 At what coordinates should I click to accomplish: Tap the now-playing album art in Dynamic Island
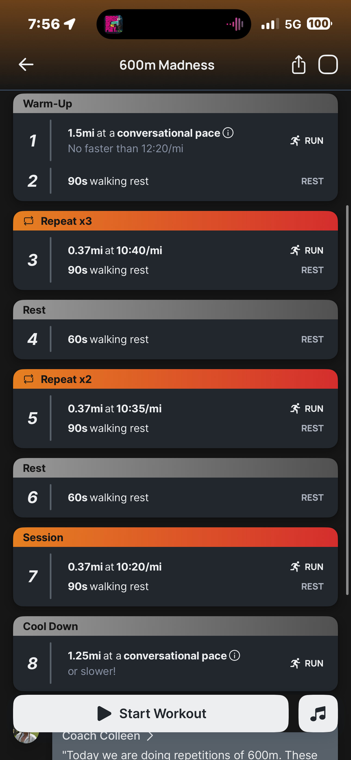[114, 24]
